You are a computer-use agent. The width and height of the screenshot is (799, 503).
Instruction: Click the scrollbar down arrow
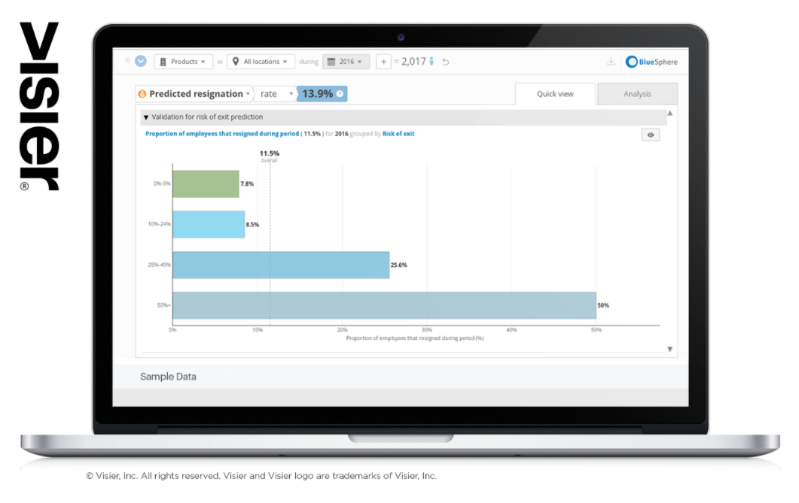click(x=669, y=348)
